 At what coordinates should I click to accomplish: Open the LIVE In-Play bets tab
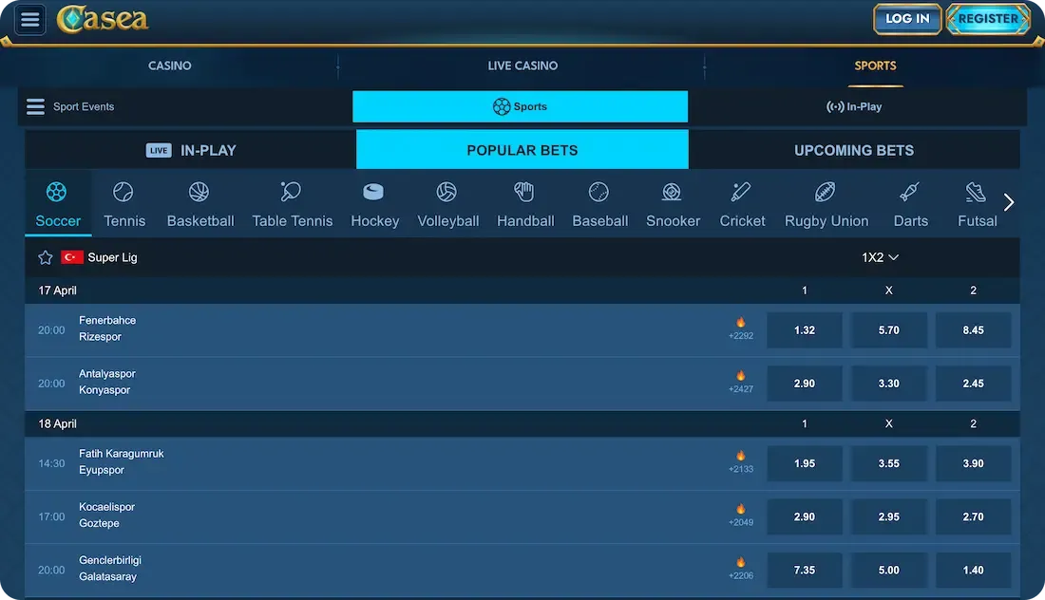tap(191, 150)
